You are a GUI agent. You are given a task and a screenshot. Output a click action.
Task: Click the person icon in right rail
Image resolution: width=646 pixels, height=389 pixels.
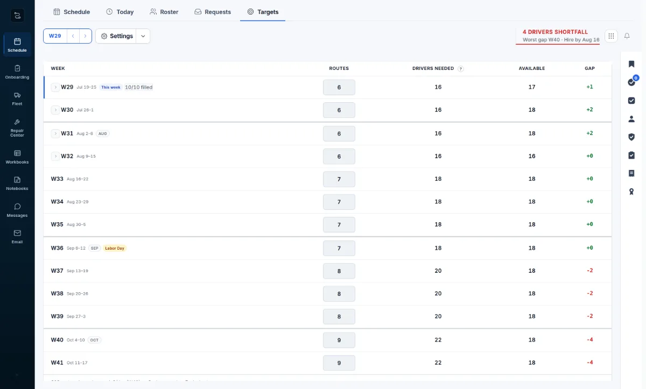click(x=631, y=119)
